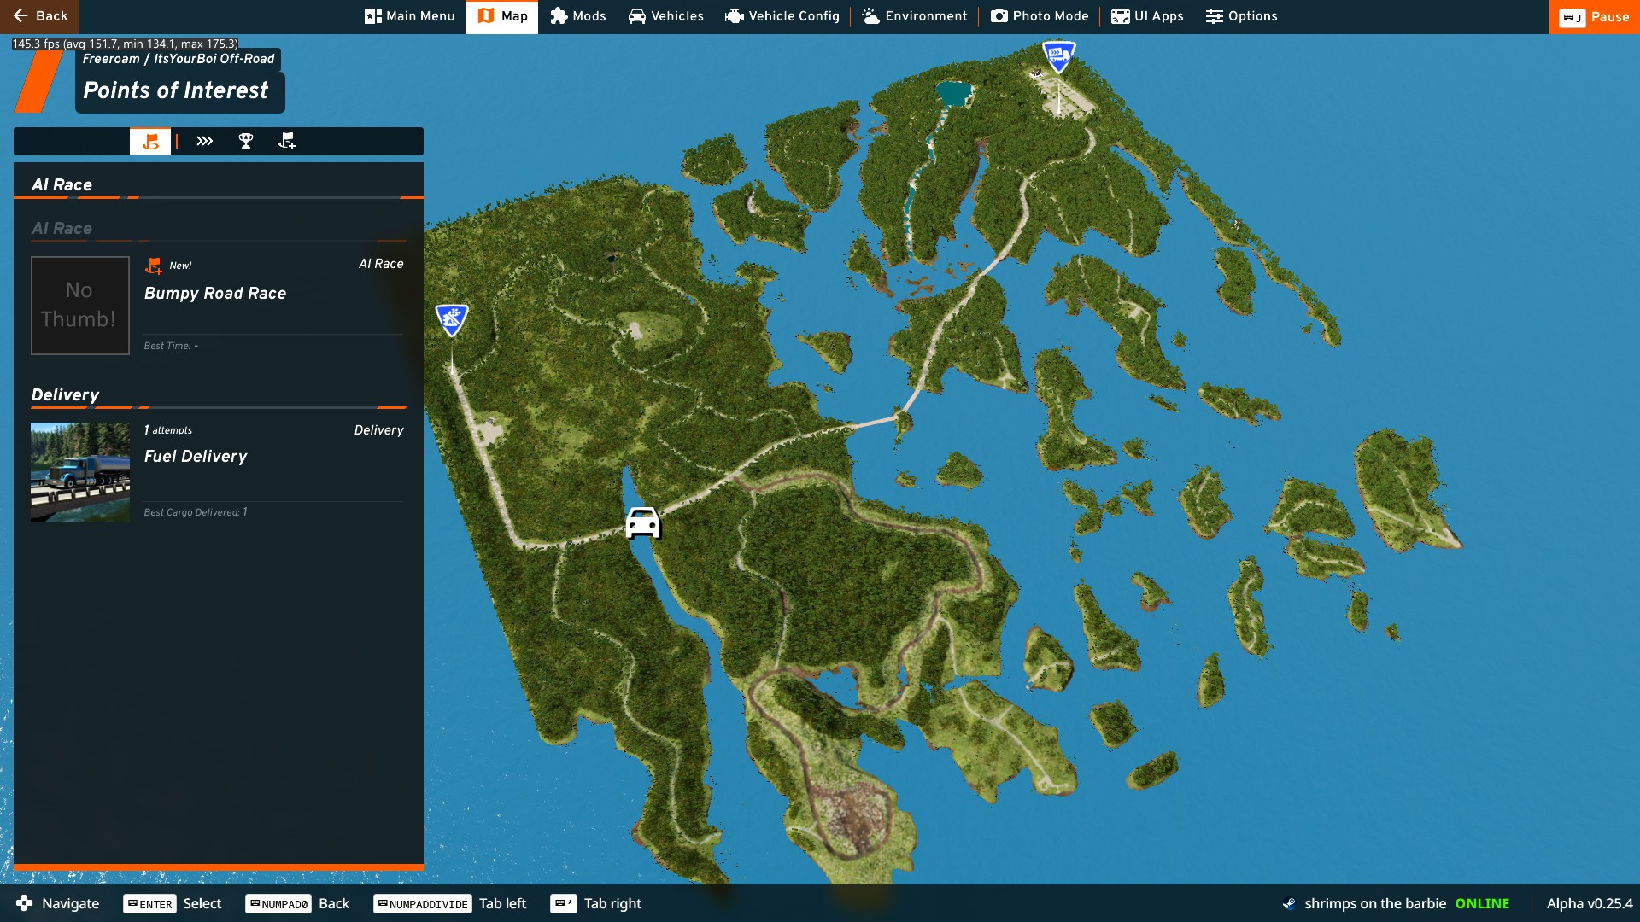Open the Fuel Delivery mission
Image resolution: width=1640 pixels, height=922 pixels.
(218, 471)
